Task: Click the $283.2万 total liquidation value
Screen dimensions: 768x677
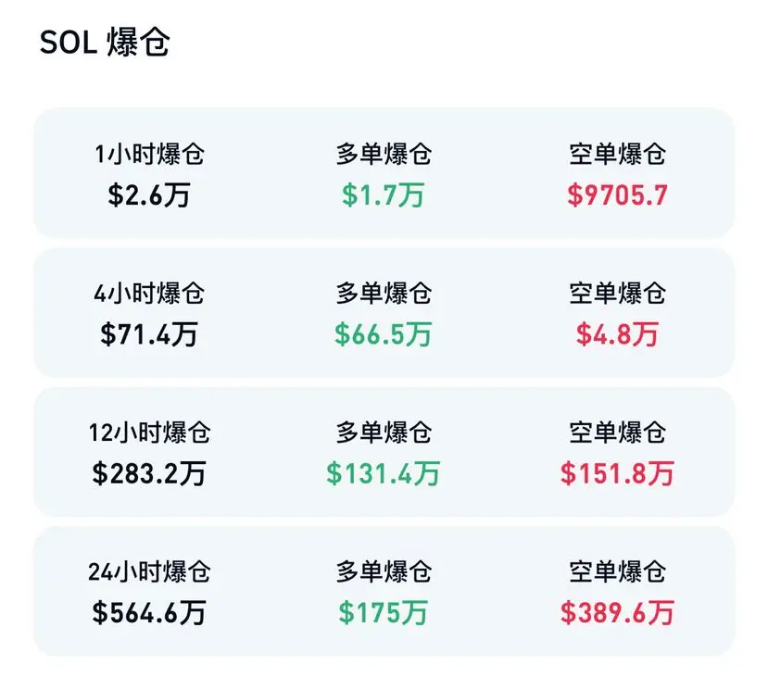Action: click(149, 473)
